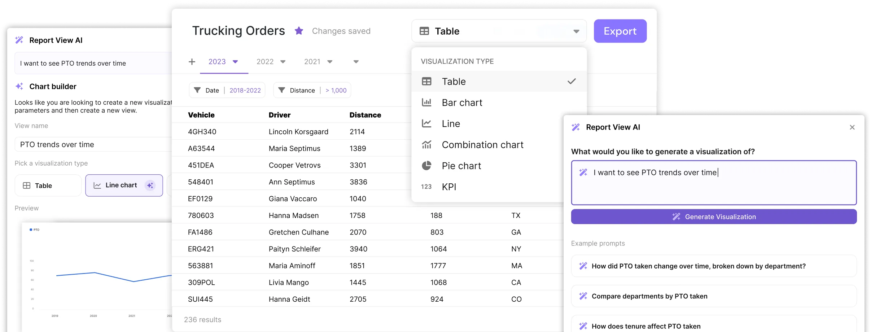Select the Bar chart visualization type
This screenshot has height=332, width=871.
(x=462, y=102)
